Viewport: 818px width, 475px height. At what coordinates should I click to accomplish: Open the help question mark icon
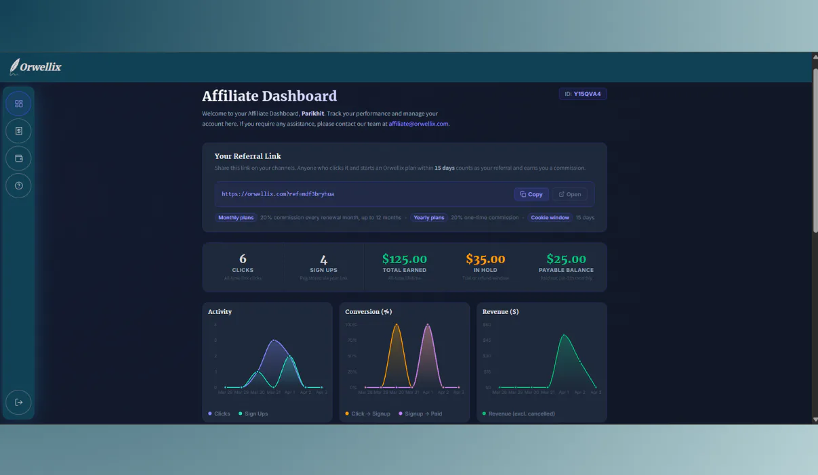click(18, 185)
